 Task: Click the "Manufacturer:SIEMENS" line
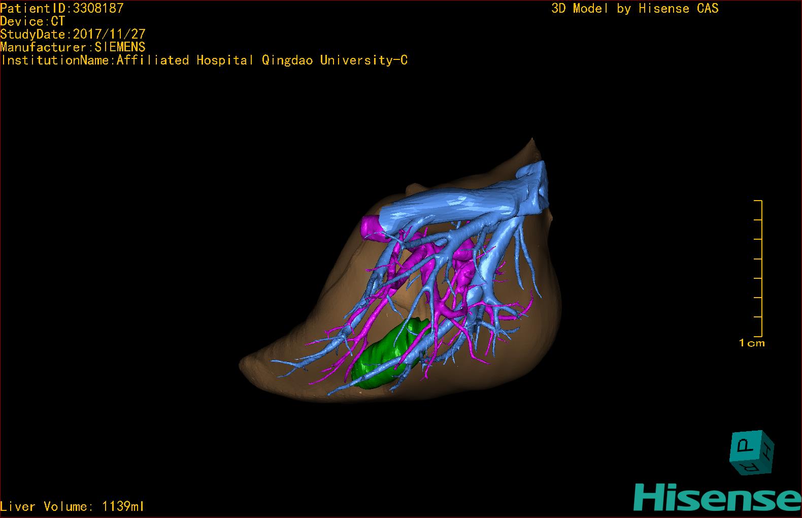[x=73, y=47]
